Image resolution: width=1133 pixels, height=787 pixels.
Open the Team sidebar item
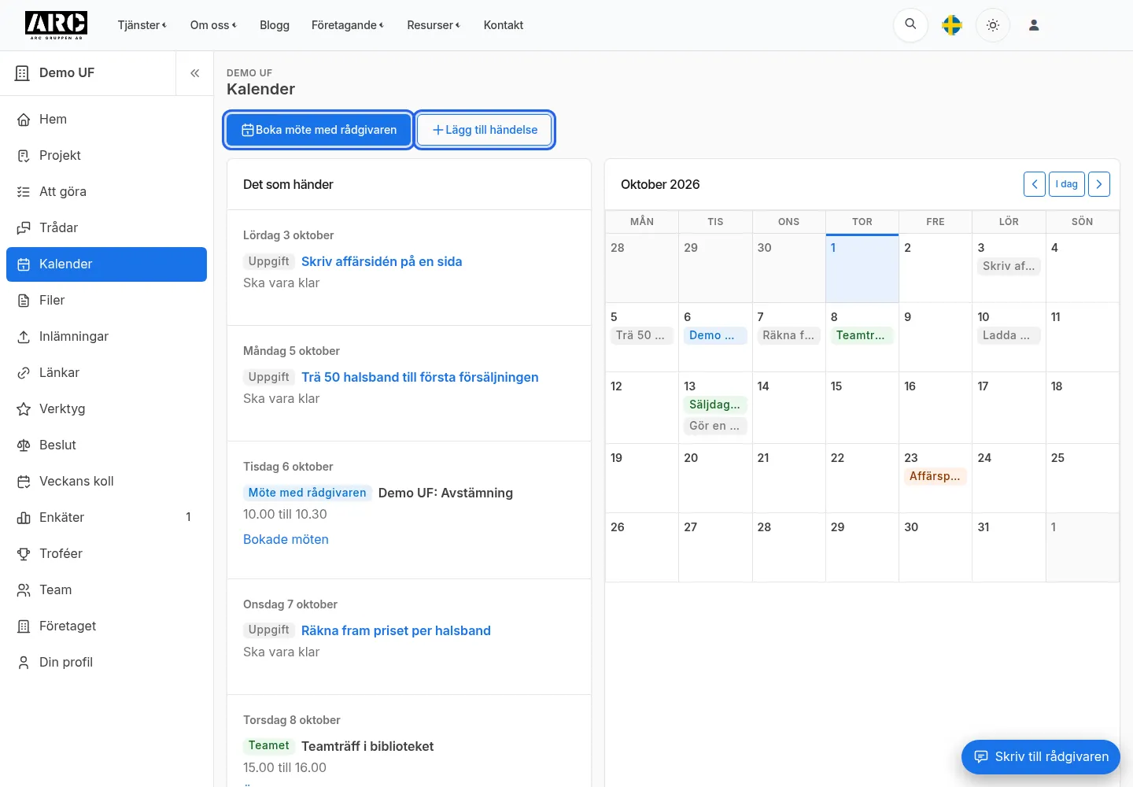[106, 590]
